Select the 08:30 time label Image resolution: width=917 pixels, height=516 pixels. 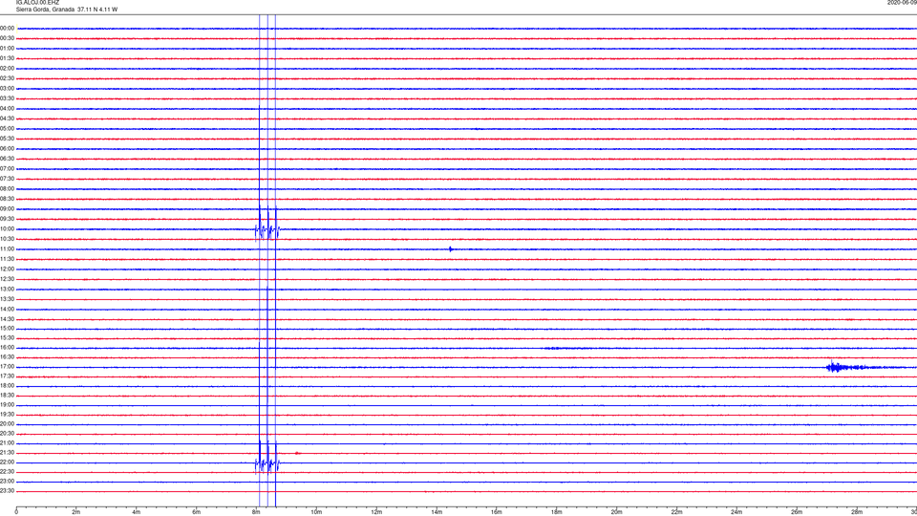tap(8, 199)
